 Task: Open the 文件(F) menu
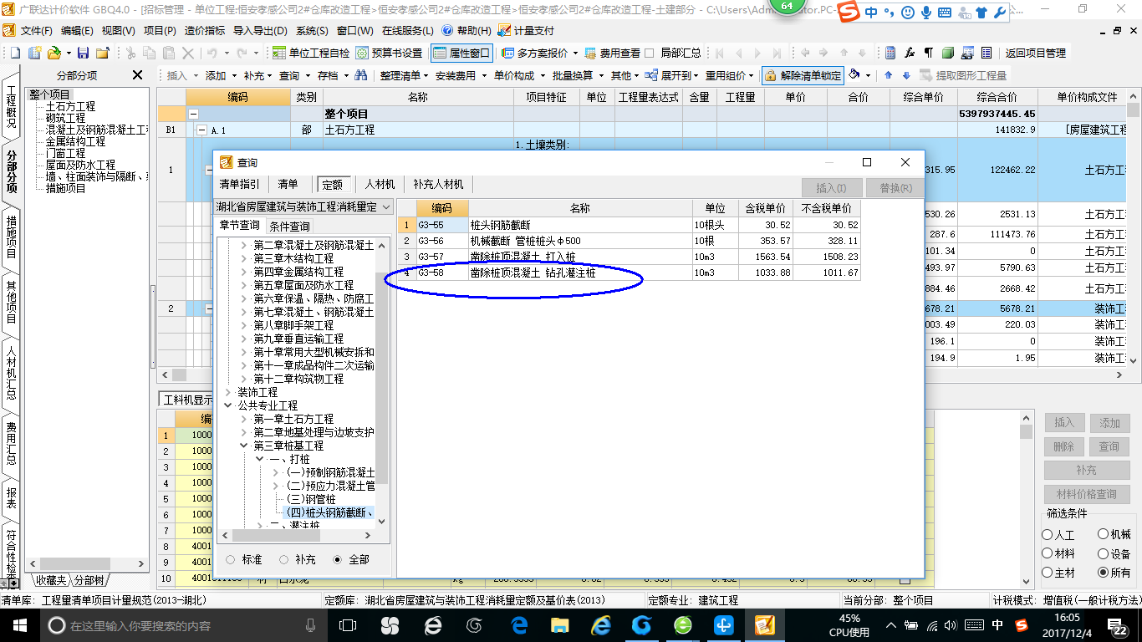click(x=37, y=30)
